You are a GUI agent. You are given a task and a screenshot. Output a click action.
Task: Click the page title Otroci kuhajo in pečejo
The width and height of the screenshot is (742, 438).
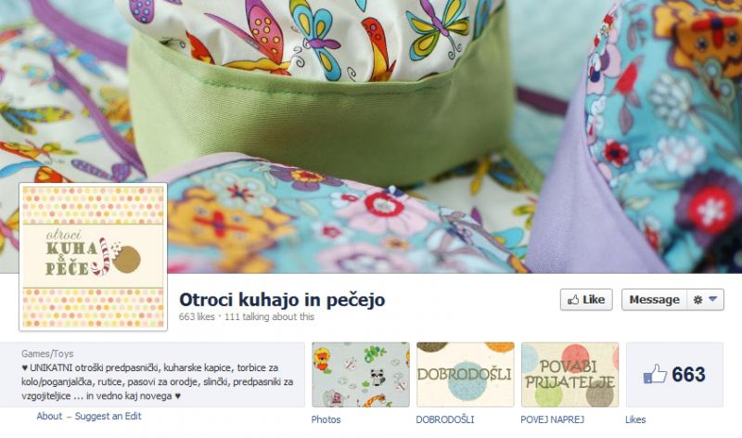click(x=282, y=300)
